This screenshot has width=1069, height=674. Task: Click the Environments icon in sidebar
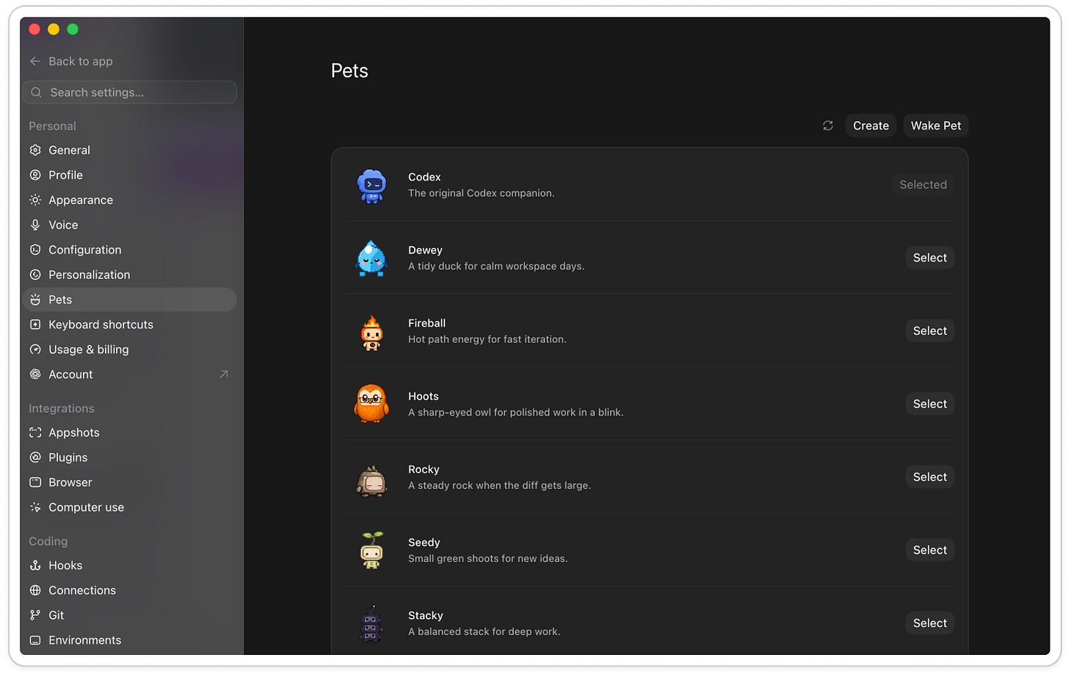click(35, 640)
